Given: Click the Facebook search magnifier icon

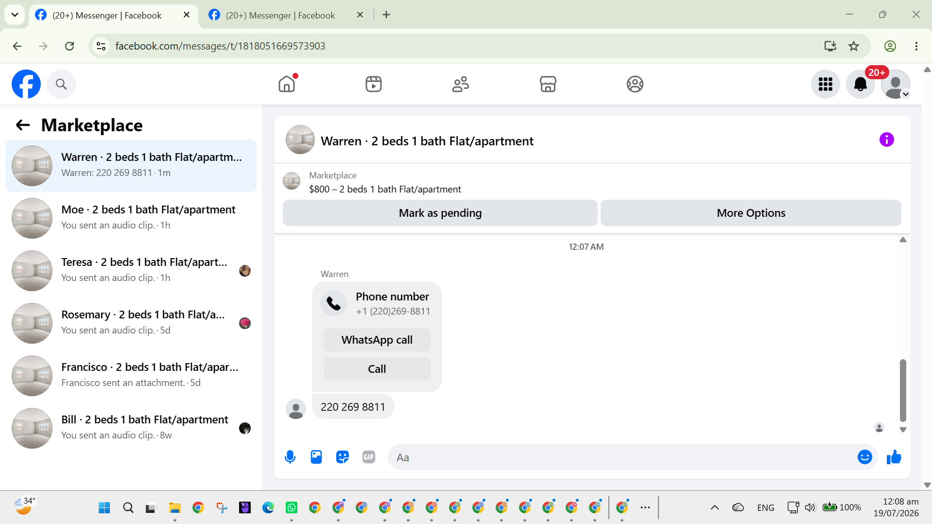Looking at the screenshot, I should tap(61, 84).
